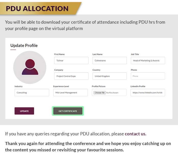Image resolution: width=178 pixels, height=158 pixels.
Task: Click the Experience Level label
Action: click(x=61, y=86)
